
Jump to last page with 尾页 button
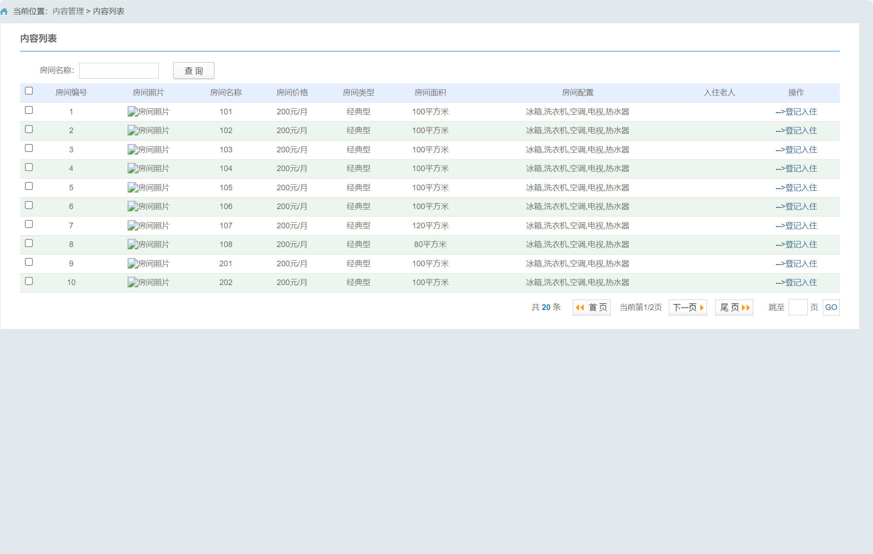tap(734, 307)
